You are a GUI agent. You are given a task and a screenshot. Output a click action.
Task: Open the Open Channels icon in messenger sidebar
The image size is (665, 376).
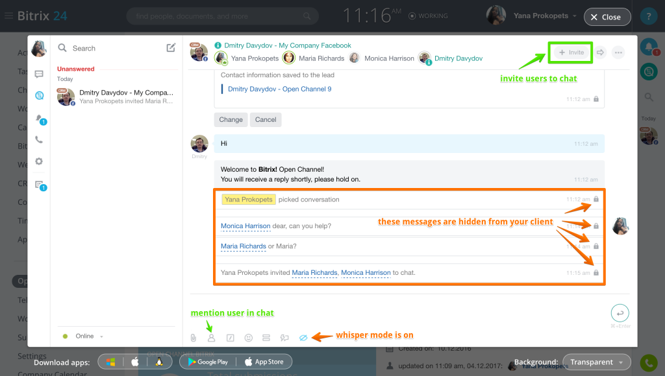(39, 96)
